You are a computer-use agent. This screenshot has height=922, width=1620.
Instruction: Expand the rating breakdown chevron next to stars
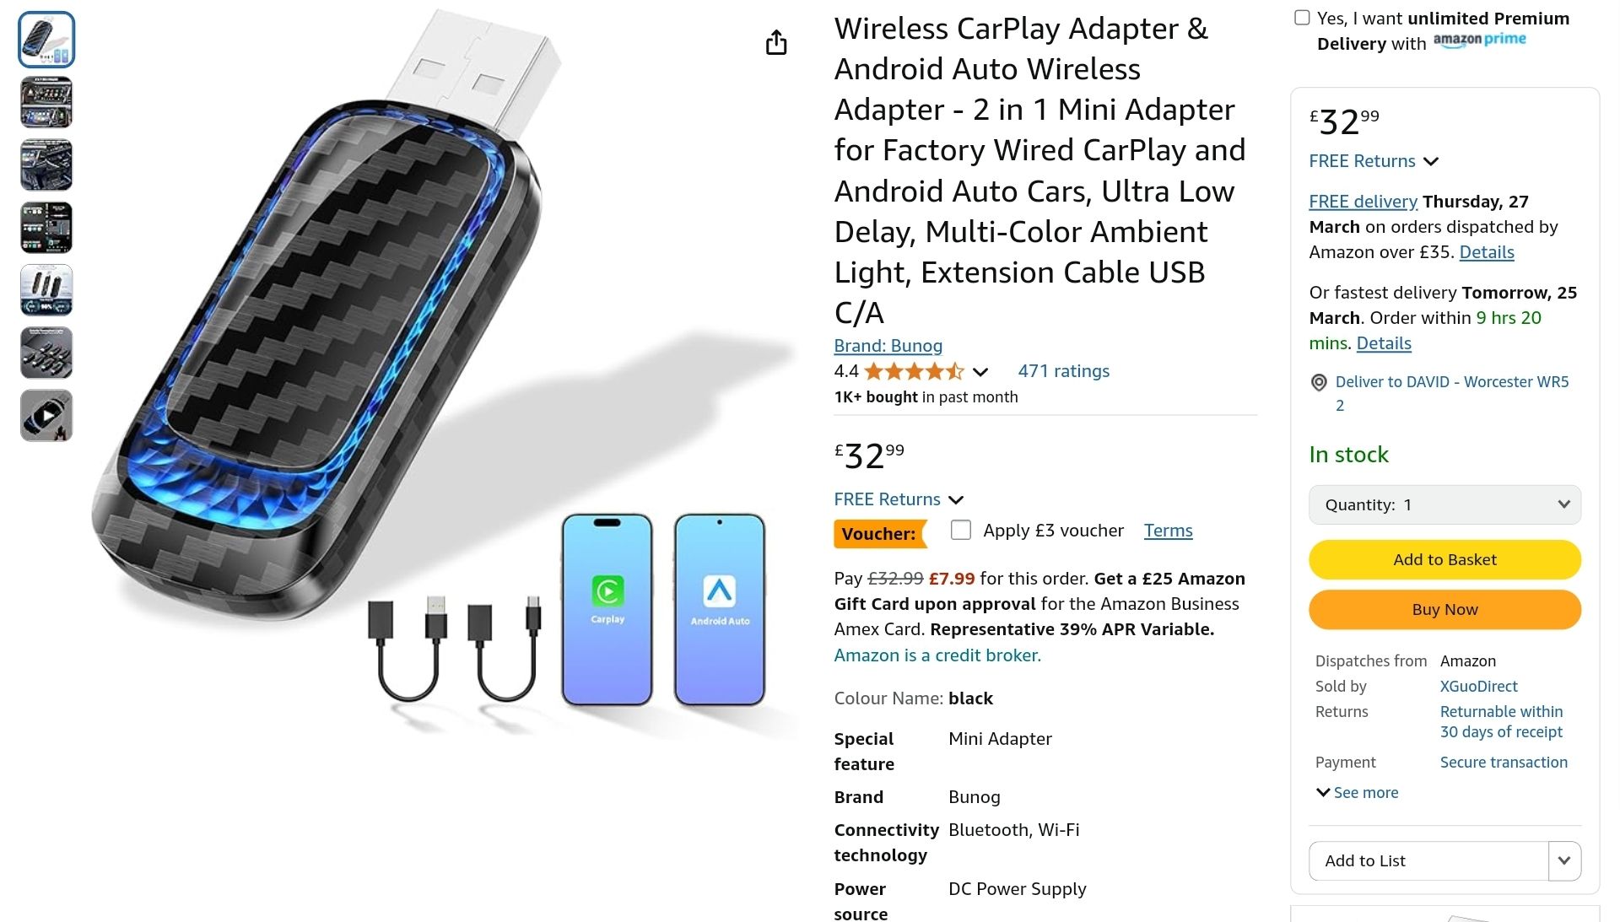[980, 372]
